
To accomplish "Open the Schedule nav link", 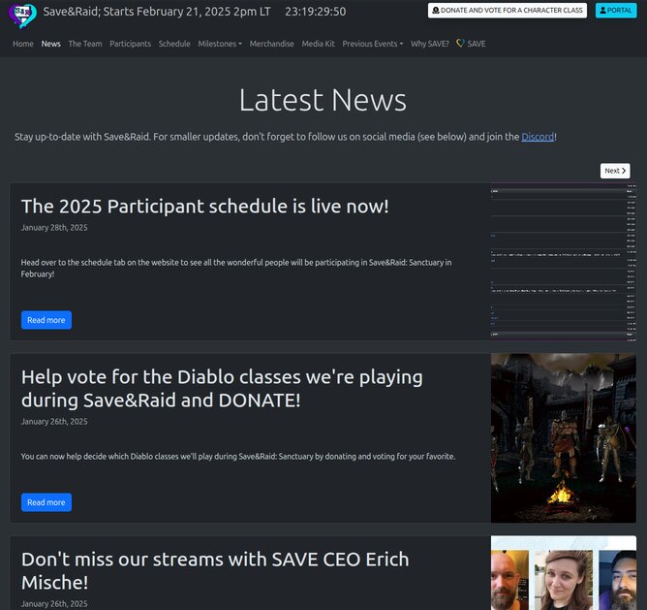I will click(x=174, y=44).
